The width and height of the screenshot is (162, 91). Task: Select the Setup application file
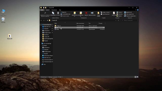[79, 29]
